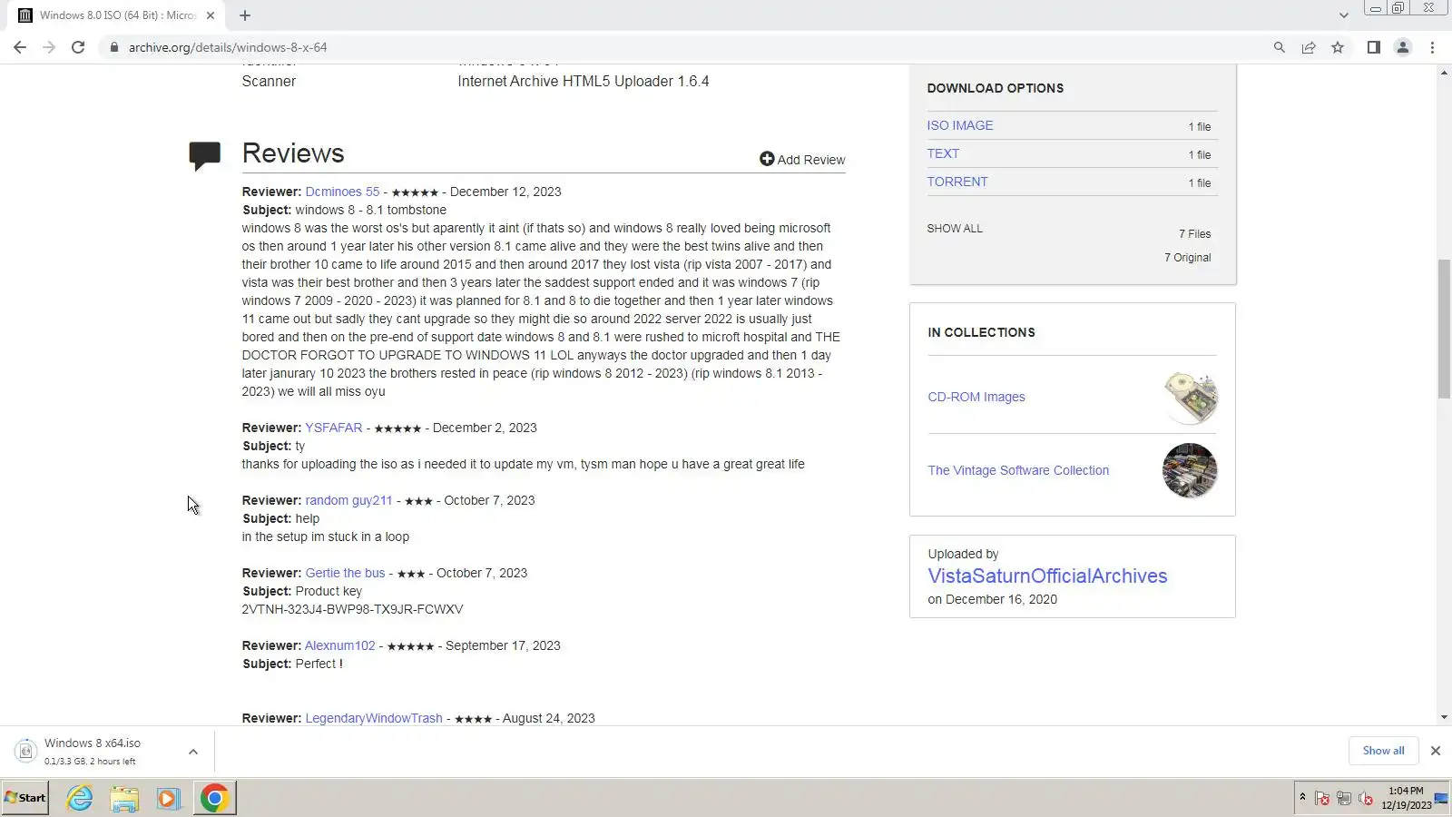The height and width of the screenshot is (817, 1452).
Task: Open the tab search dropdown arrow
Action: [x=1343, y=15]
